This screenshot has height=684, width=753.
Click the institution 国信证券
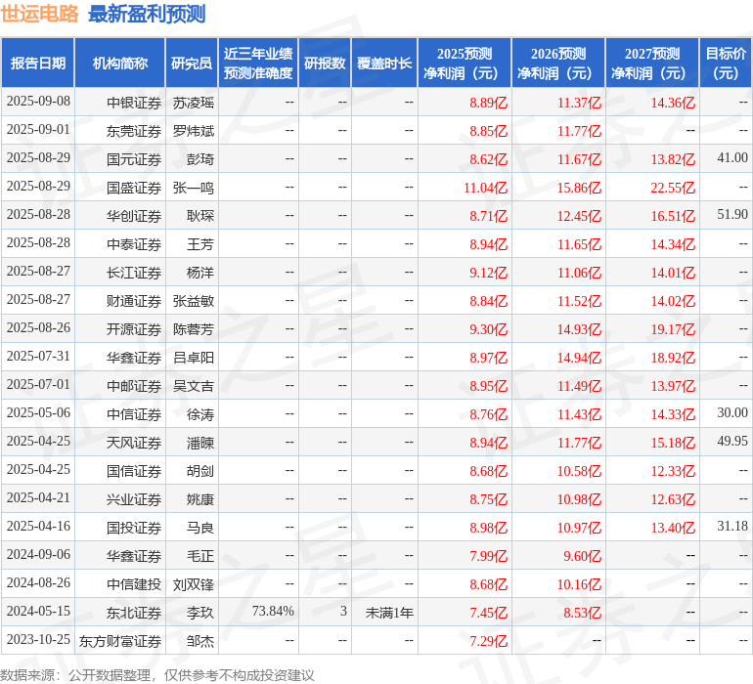pyautogui.click(x=134, y=471)
